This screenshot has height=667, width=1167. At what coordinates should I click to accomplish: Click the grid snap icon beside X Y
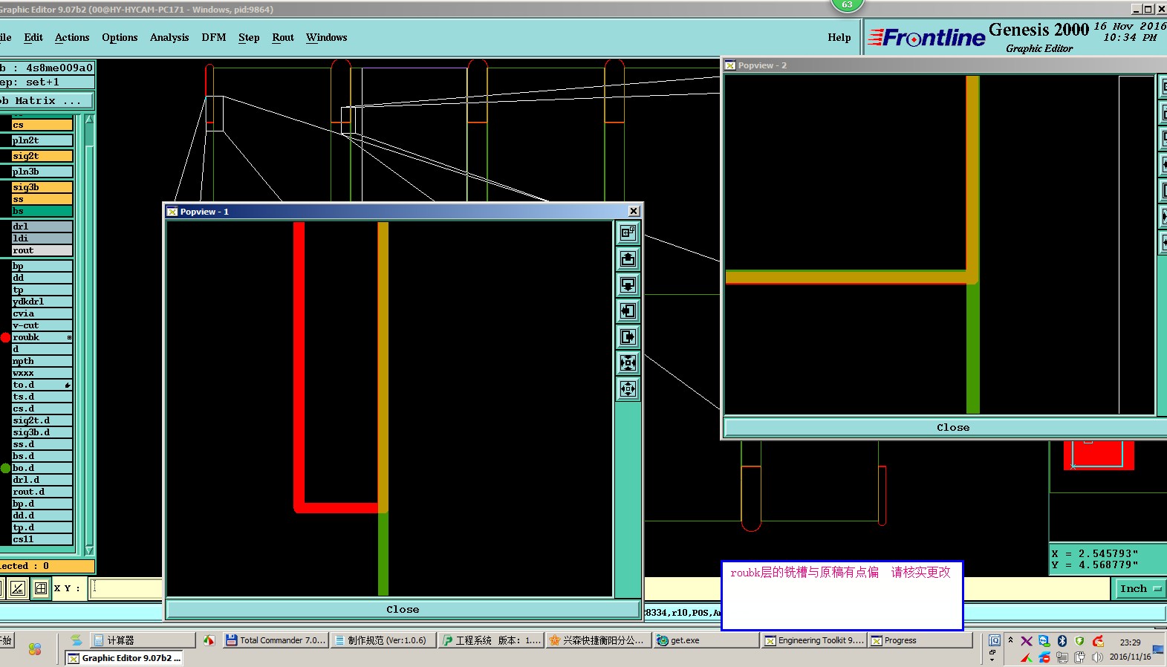tap(41, 588)
